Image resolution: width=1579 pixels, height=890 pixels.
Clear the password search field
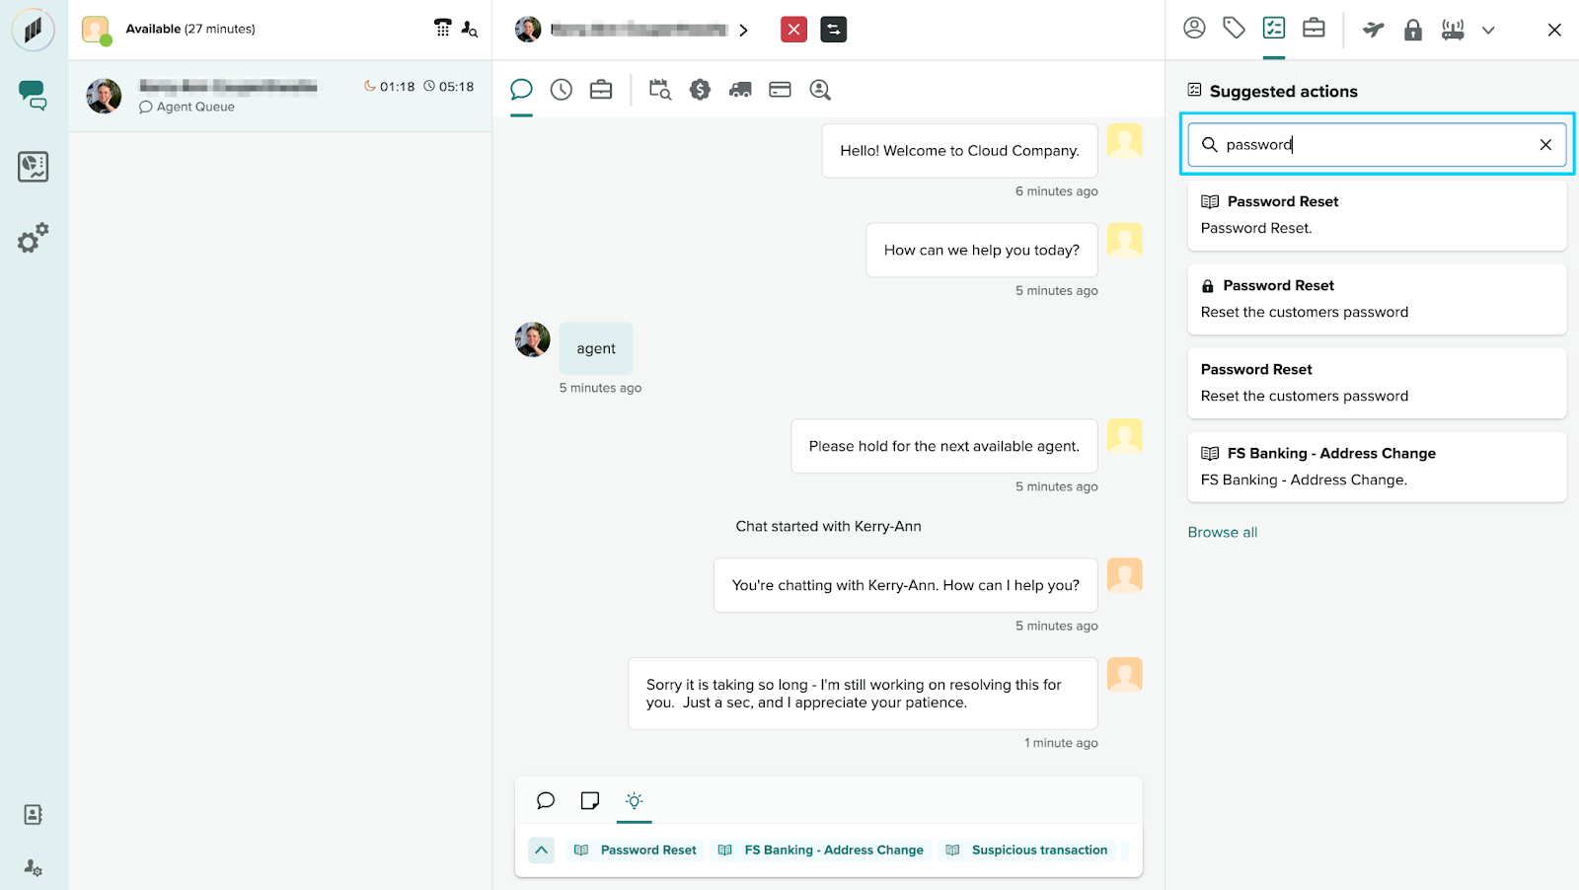[1545, 145]
